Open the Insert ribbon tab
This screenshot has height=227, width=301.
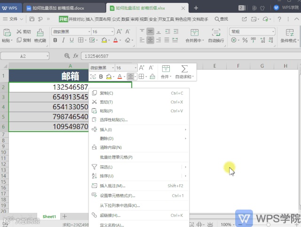tap(89, 19)
